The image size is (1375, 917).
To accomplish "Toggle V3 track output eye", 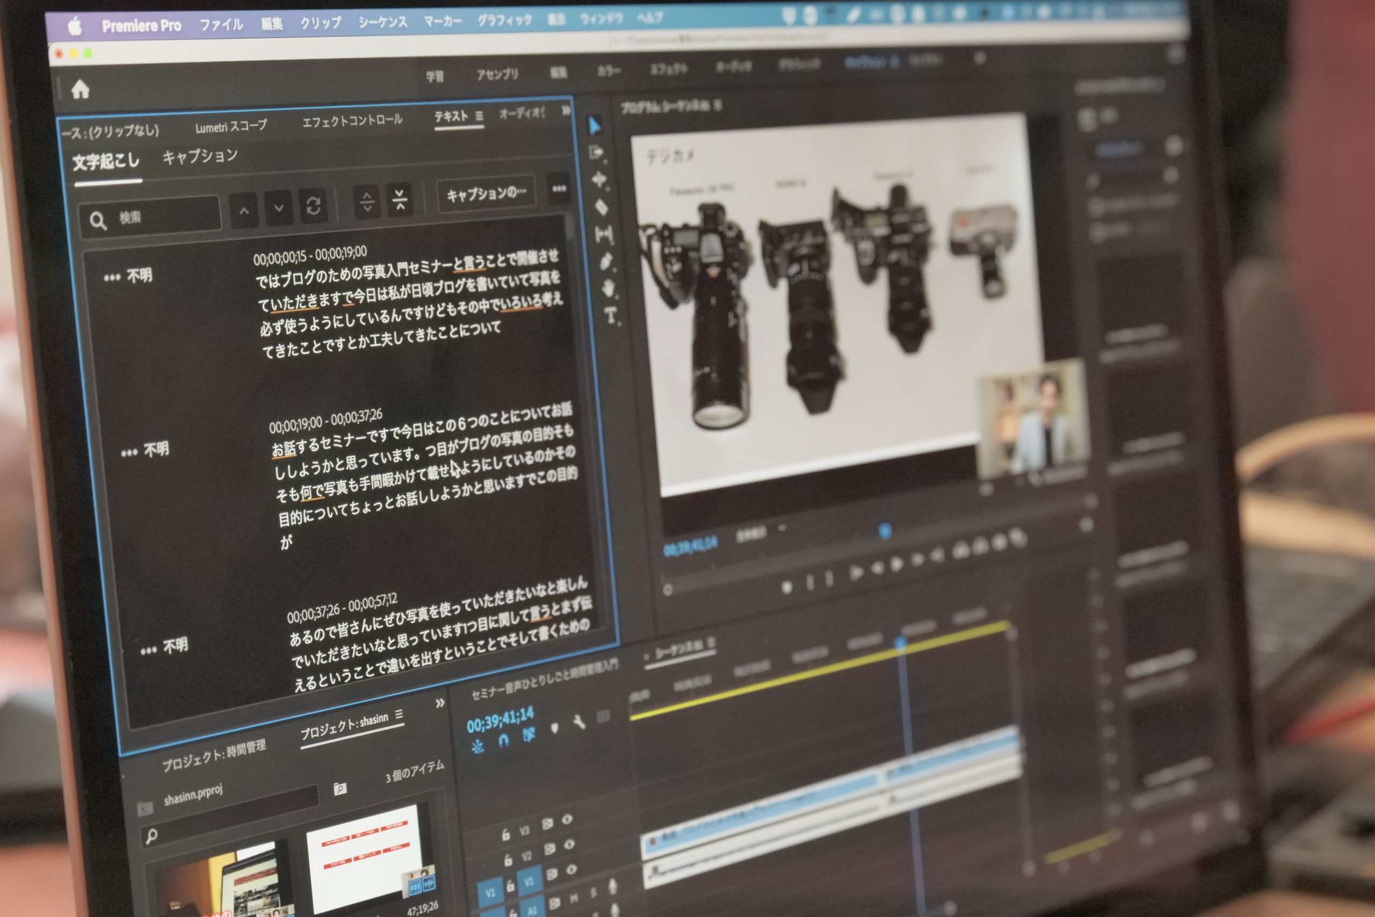I will pos(567,819).
